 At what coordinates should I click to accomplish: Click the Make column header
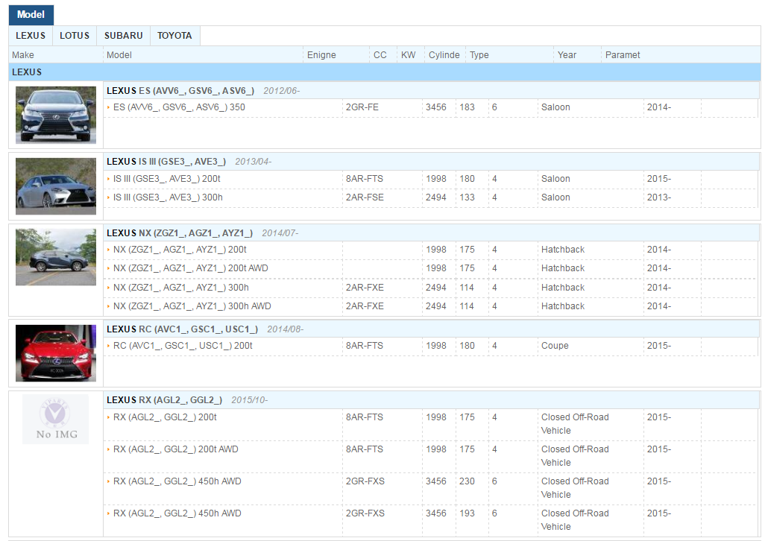23,55
